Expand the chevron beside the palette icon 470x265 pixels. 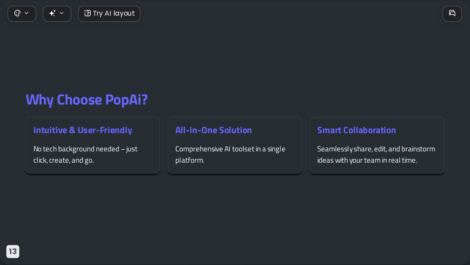point(26,13)
